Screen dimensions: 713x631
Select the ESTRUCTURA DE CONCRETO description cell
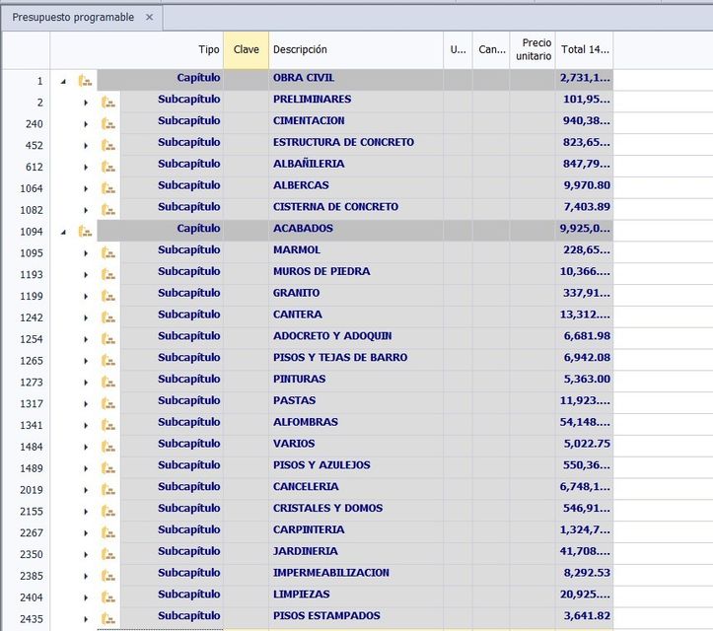point(355,143)
